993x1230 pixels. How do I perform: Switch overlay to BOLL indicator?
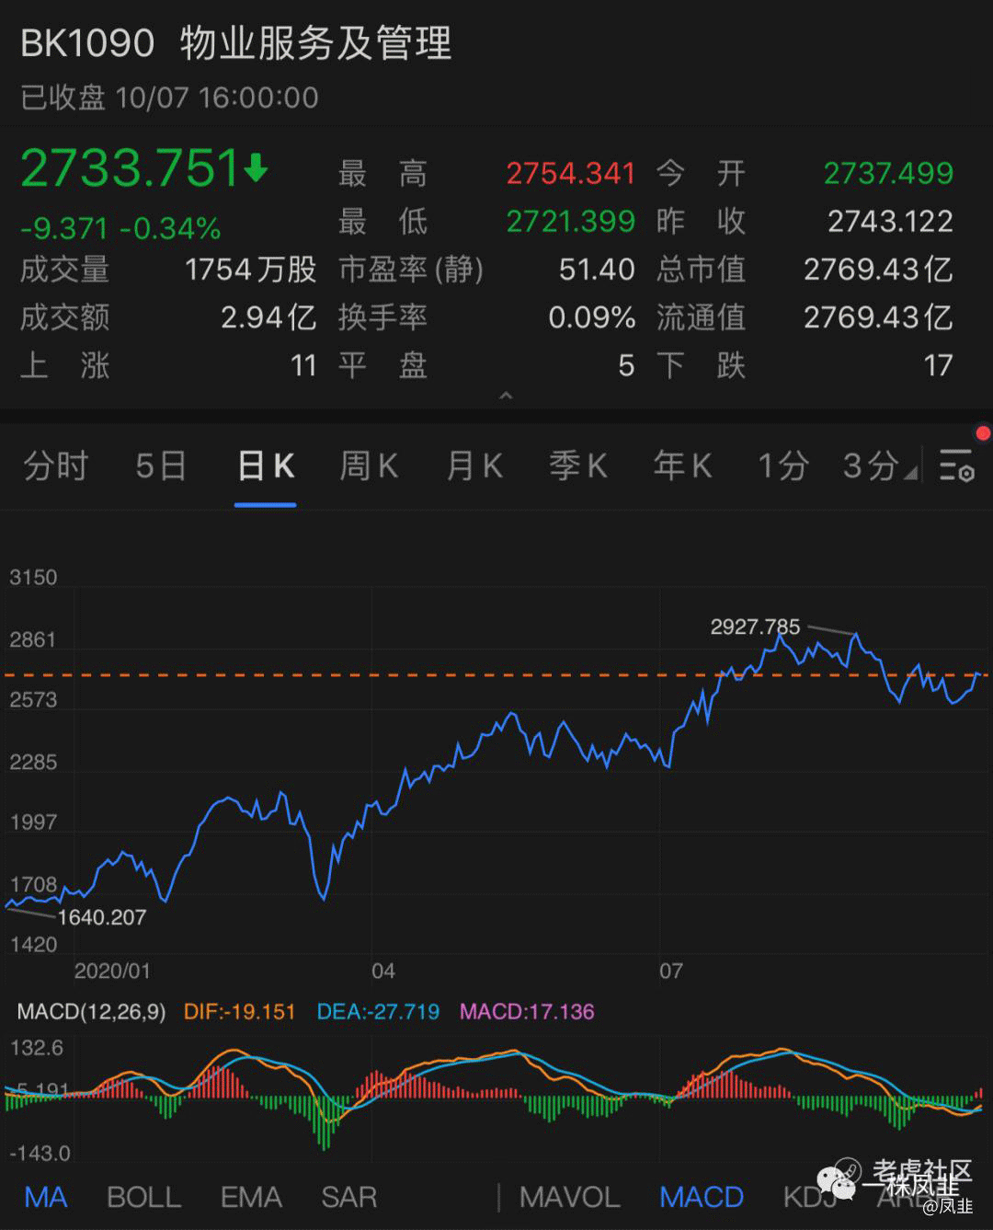[x=144, y=1197]
